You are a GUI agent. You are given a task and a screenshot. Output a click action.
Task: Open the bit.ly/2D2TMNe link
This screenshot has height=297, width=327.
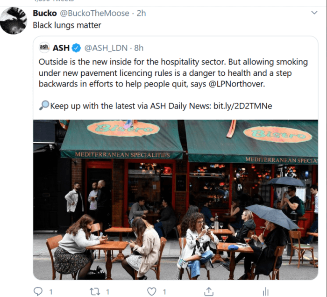(x=243, y=106)
